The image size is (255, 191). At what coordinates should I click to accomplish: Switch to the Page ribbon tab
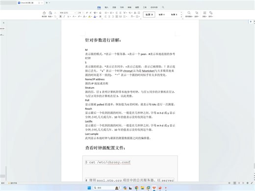(114, 7)
